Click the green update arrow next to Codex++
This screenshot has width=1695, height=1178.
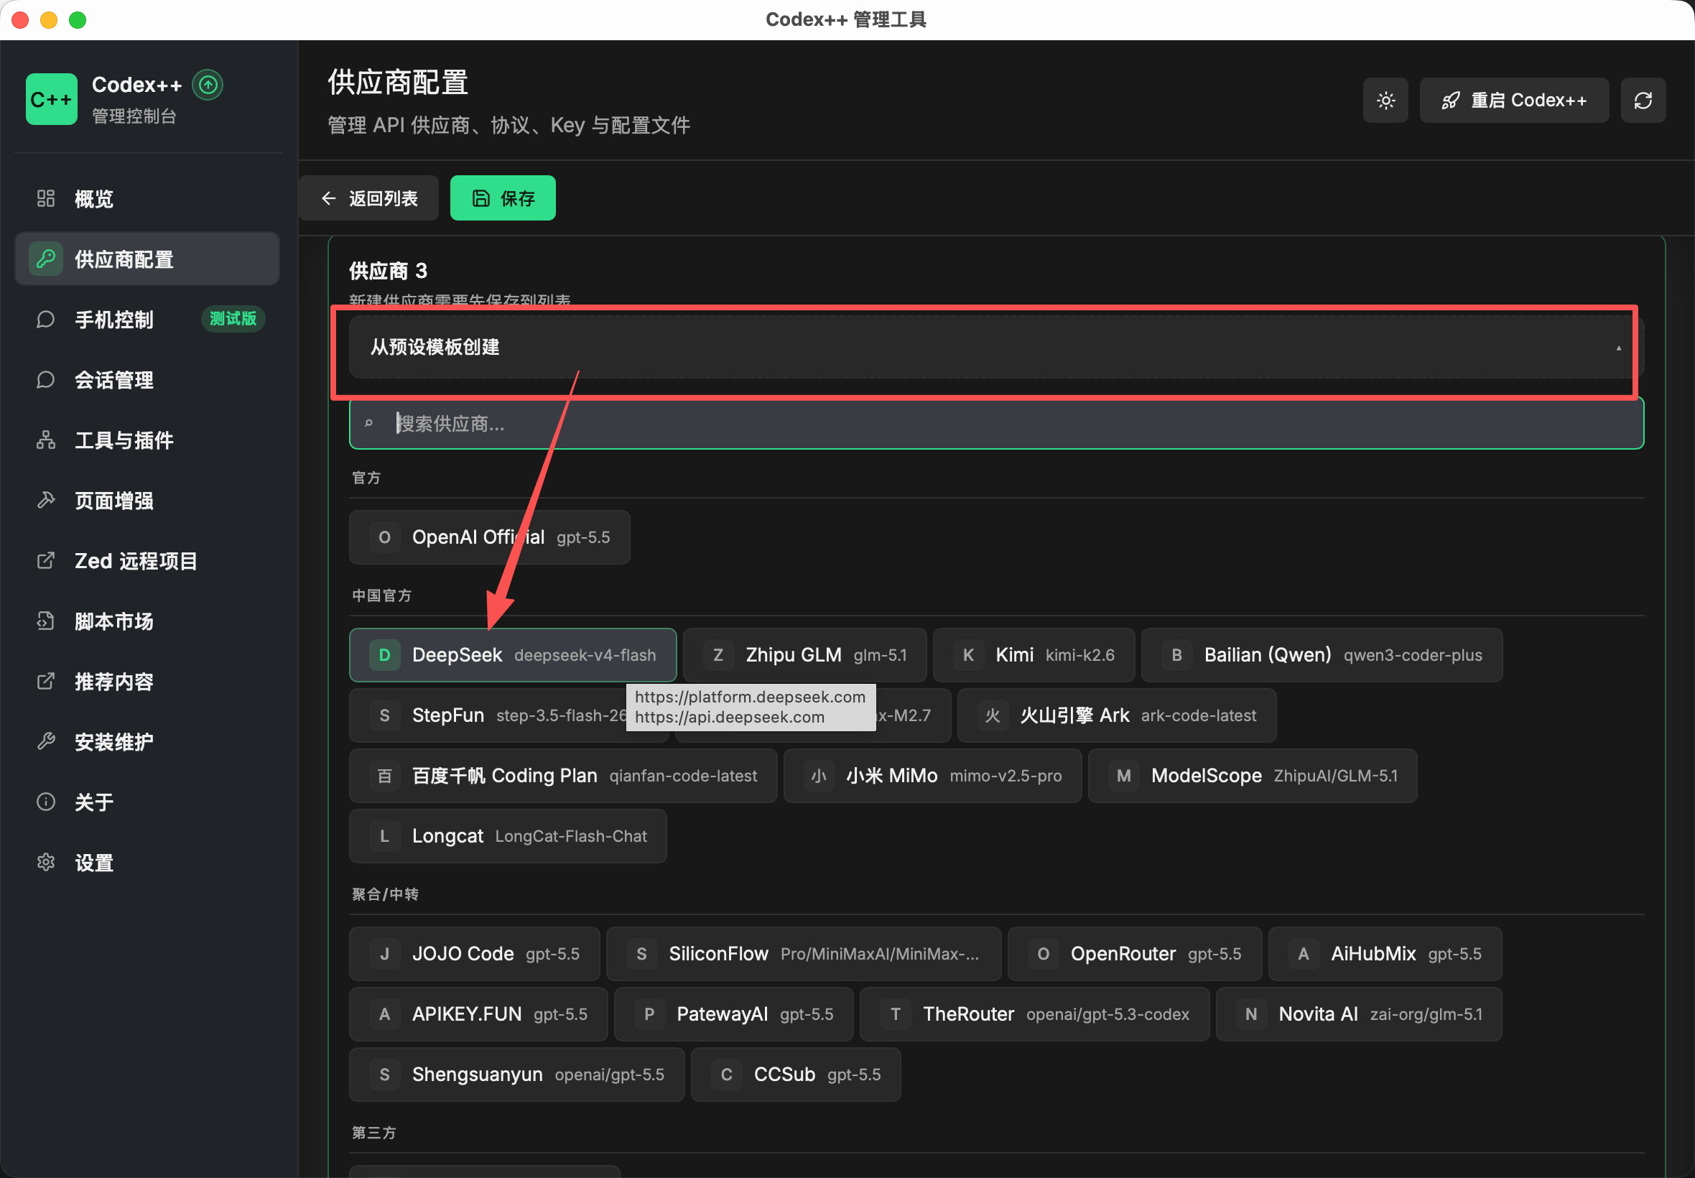coord(208,85)
